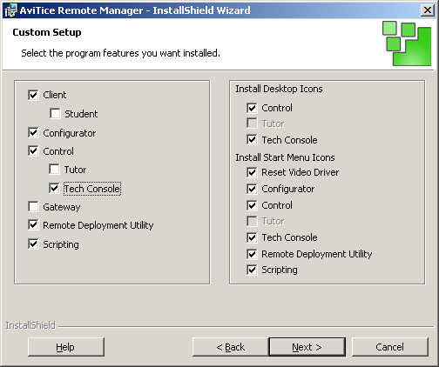The width and height of the screenshot is (439, 367).
Task: Click the green squares logo graphic
Action: click(407, 43)
